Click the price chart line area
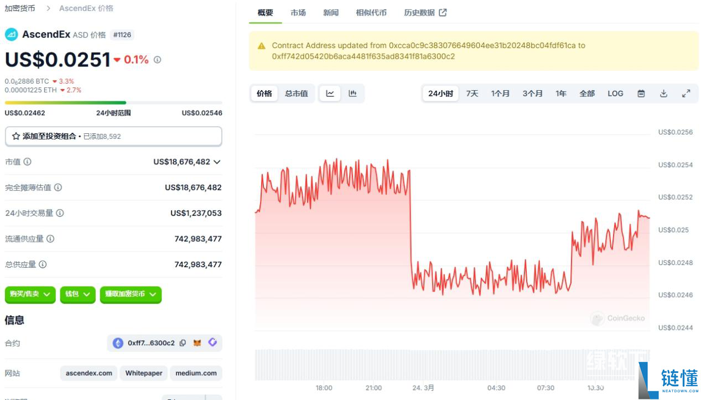 click(452, 232)
